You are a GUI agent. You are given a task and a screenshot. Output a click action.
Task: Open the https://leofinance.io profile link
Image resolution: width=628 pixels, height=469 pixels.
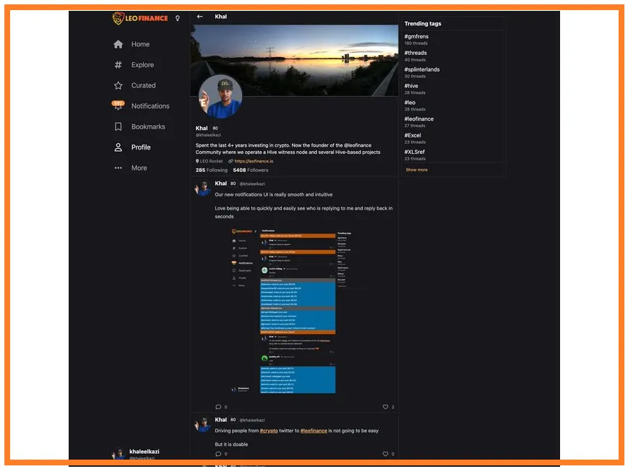point(254,161)
